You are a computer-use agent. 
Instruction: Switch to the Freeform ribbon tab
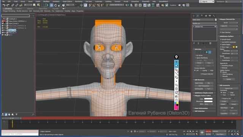(x=19, y=9)
